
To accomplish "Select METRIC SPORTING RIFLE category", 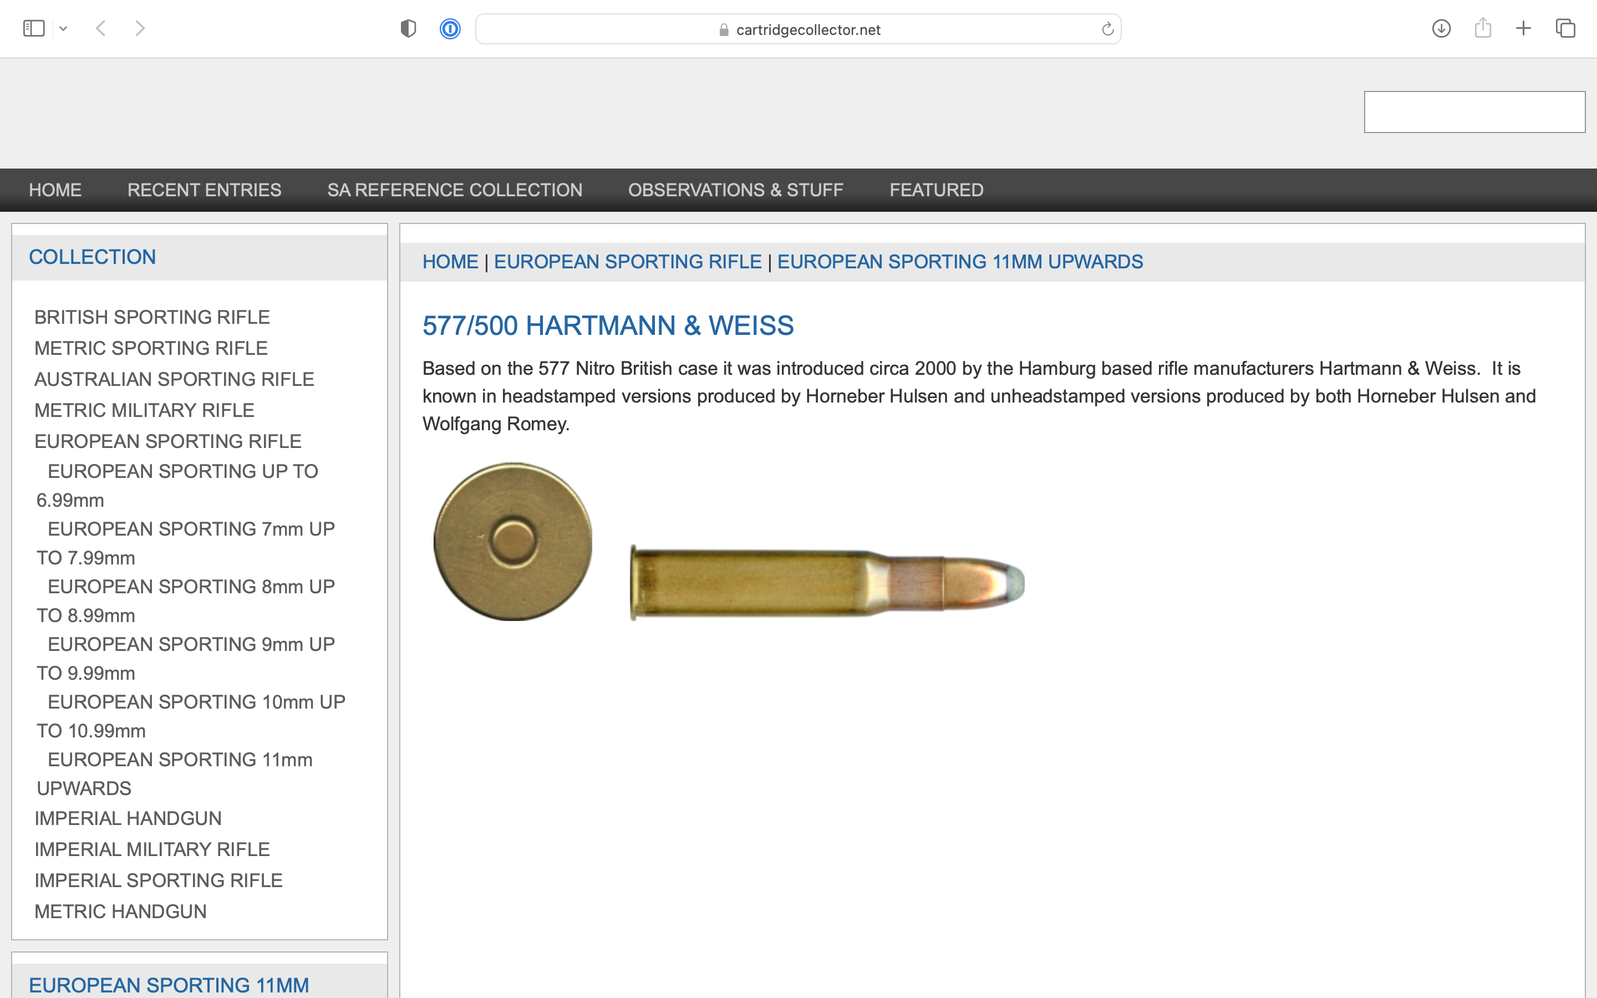I will (x=150, y=348).
